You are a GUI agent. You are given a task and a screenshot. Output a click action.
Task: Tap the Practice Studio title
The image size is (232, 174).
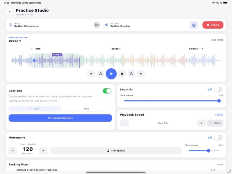[x=32, y=10]
